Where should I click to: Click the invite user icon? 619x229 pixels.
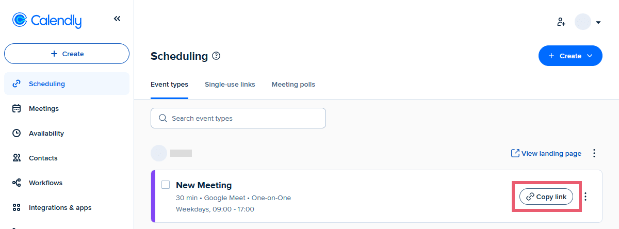click(561, 22)
